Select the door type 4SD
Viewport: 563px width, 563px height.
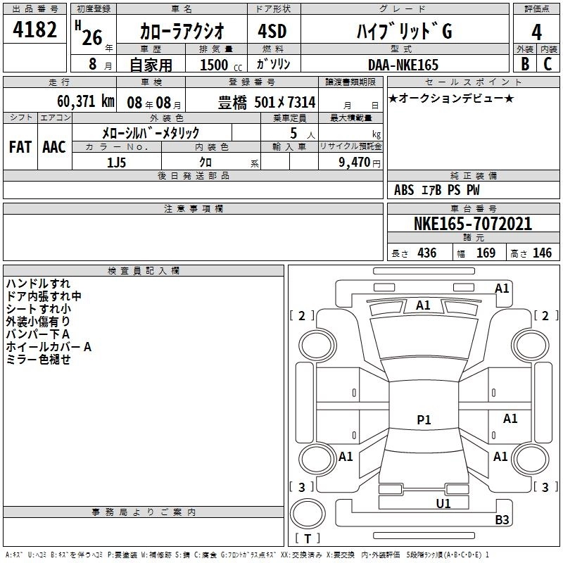point(272,31)
